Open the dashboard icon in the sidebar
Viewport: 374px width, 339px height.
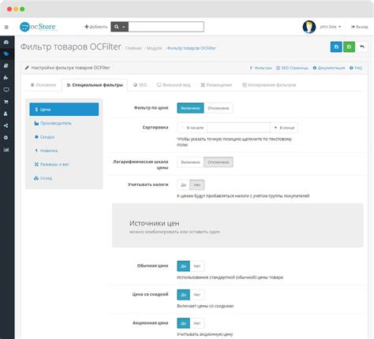coord(6,42)
